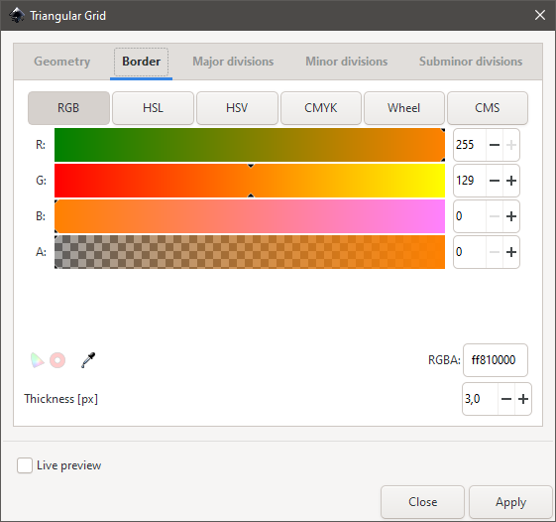Click the Inkscape logo in the title bar
The width and height of the screenshot is (556, 522).
pos(16,16)
